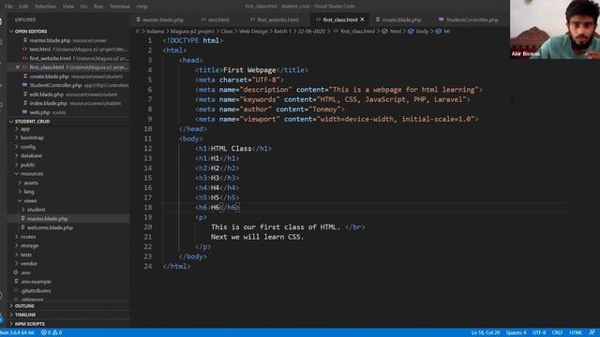Expand the storage folder

[29, 245]
